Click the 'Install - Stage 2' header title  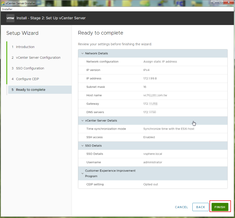[x=51, y=18]
